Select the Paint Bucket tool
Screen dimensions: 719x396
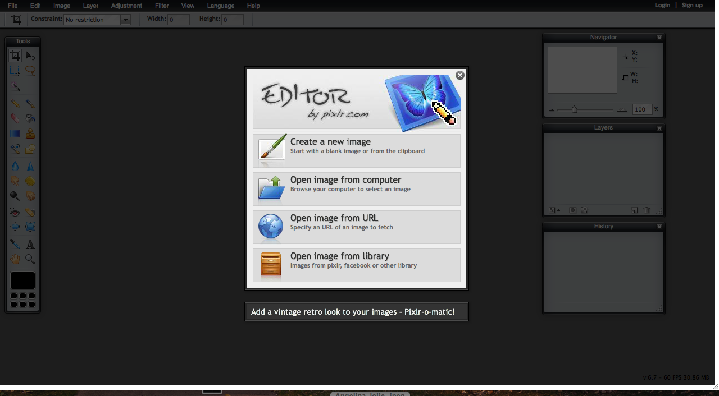30,118
